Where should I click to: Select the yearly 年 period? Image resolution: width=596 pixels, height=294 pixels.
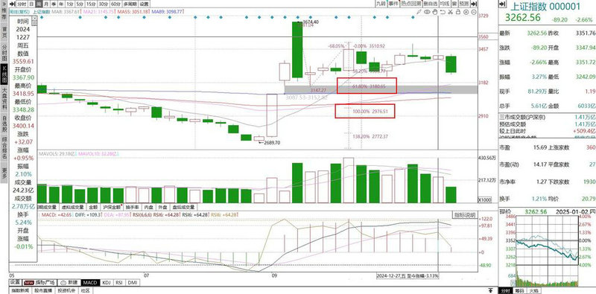tap(60, 4)
